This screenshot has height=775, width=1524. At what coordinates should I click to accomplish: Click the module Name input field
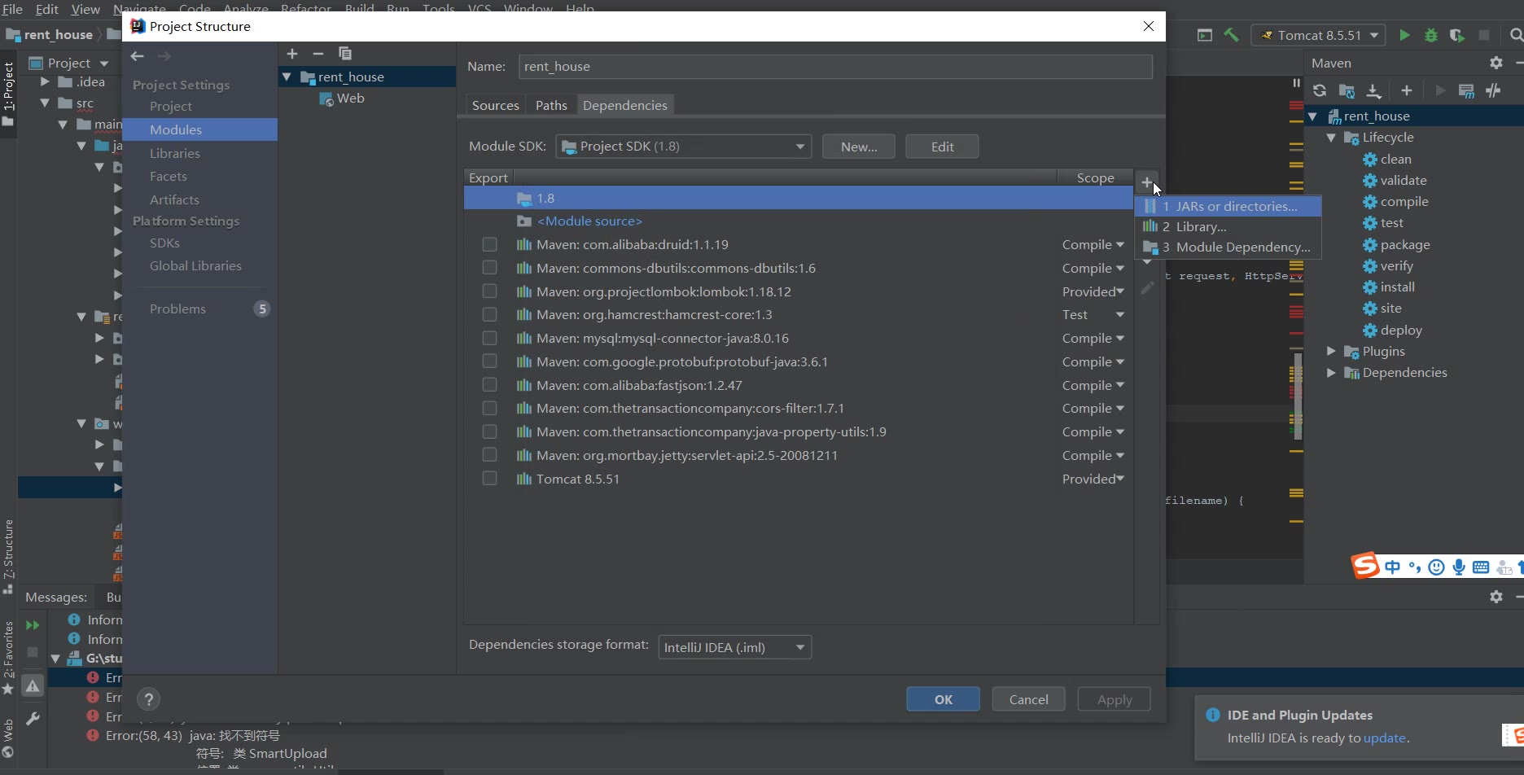[x=835, y=66]
